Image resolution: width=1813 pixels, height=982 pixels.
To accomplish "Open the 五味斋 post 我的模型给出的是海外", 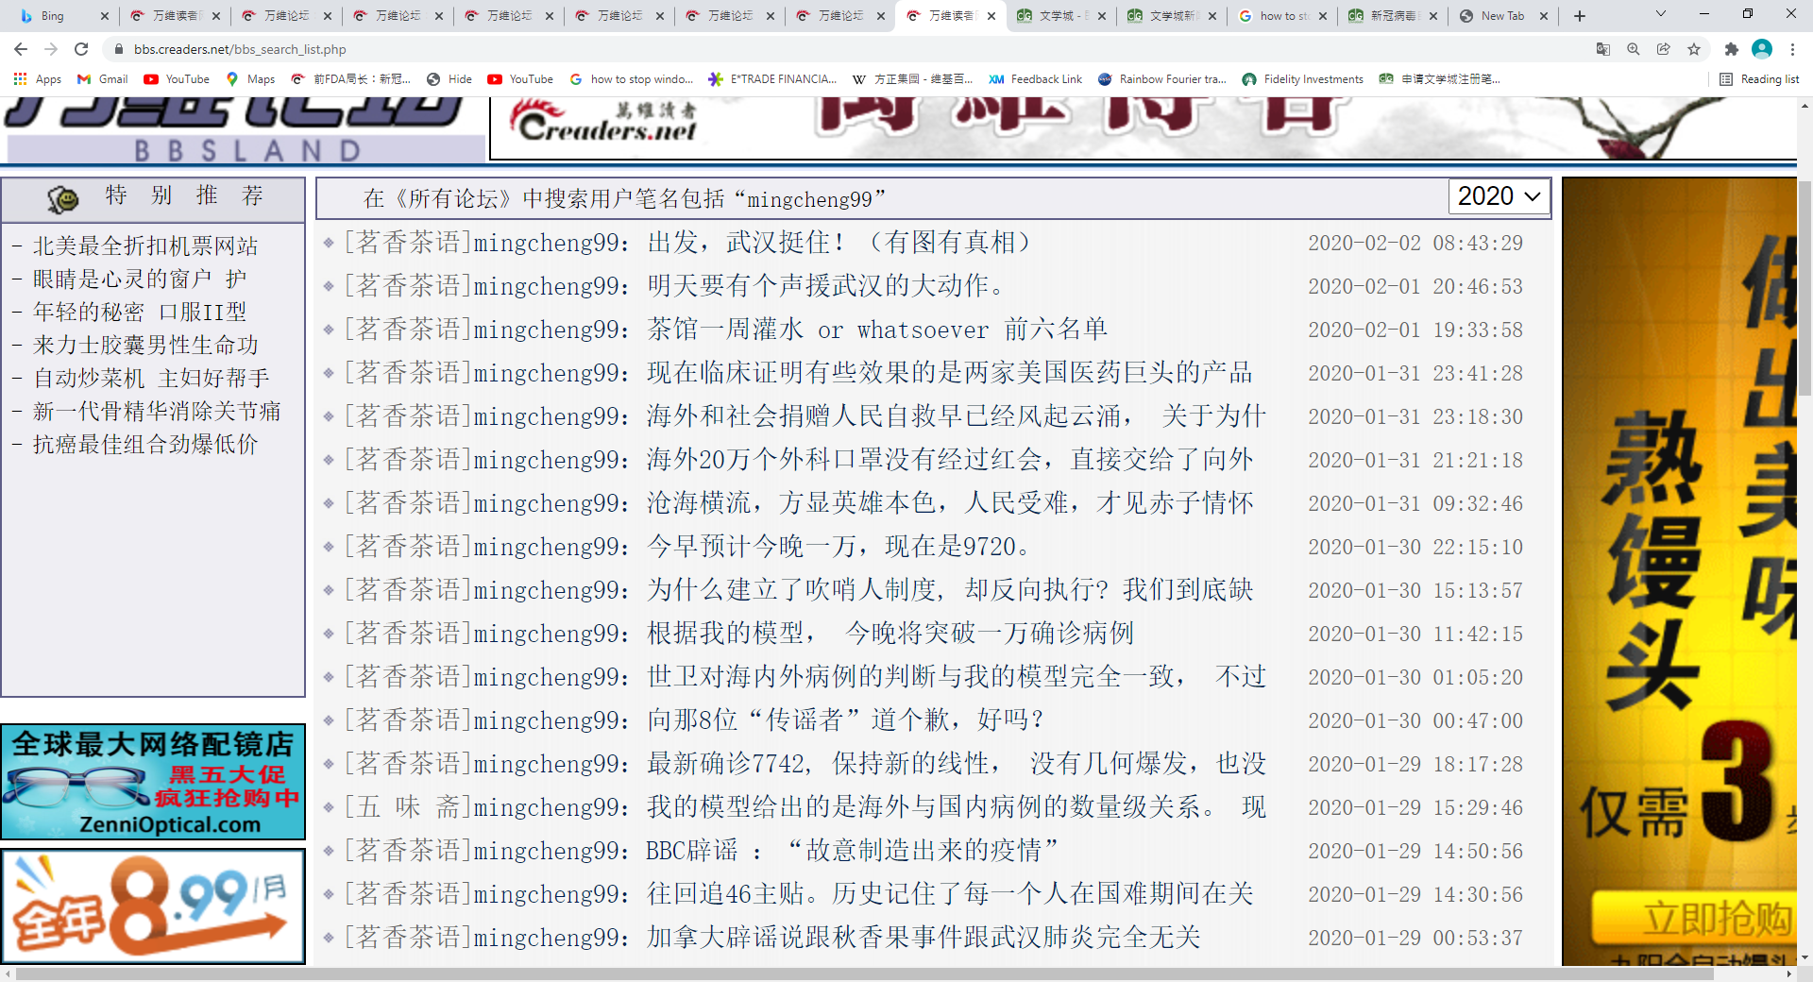I will click(956, 807).
